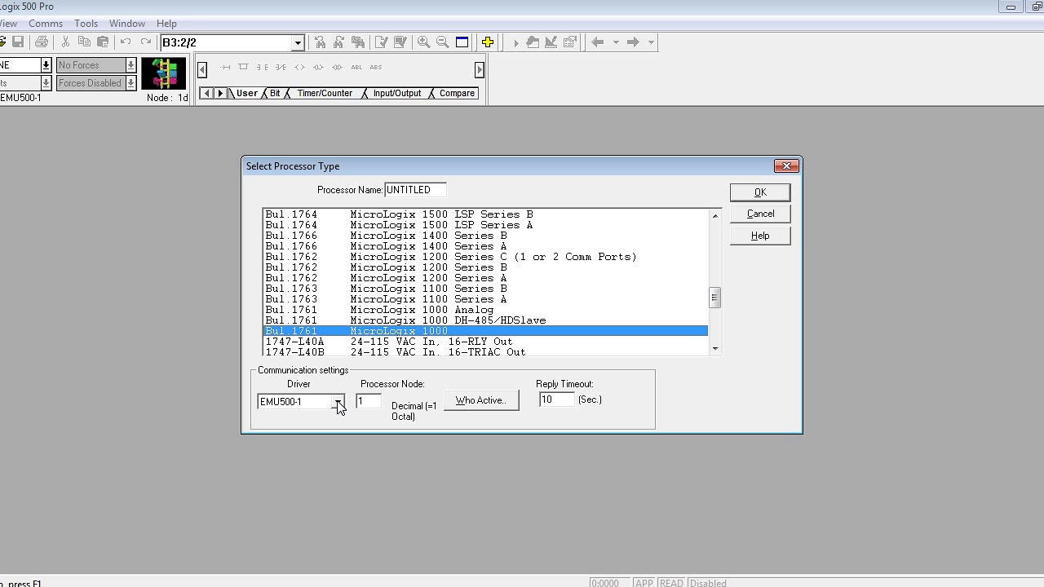
Task: Click the ABS instruction icon
Action: [x=376, y=67]
